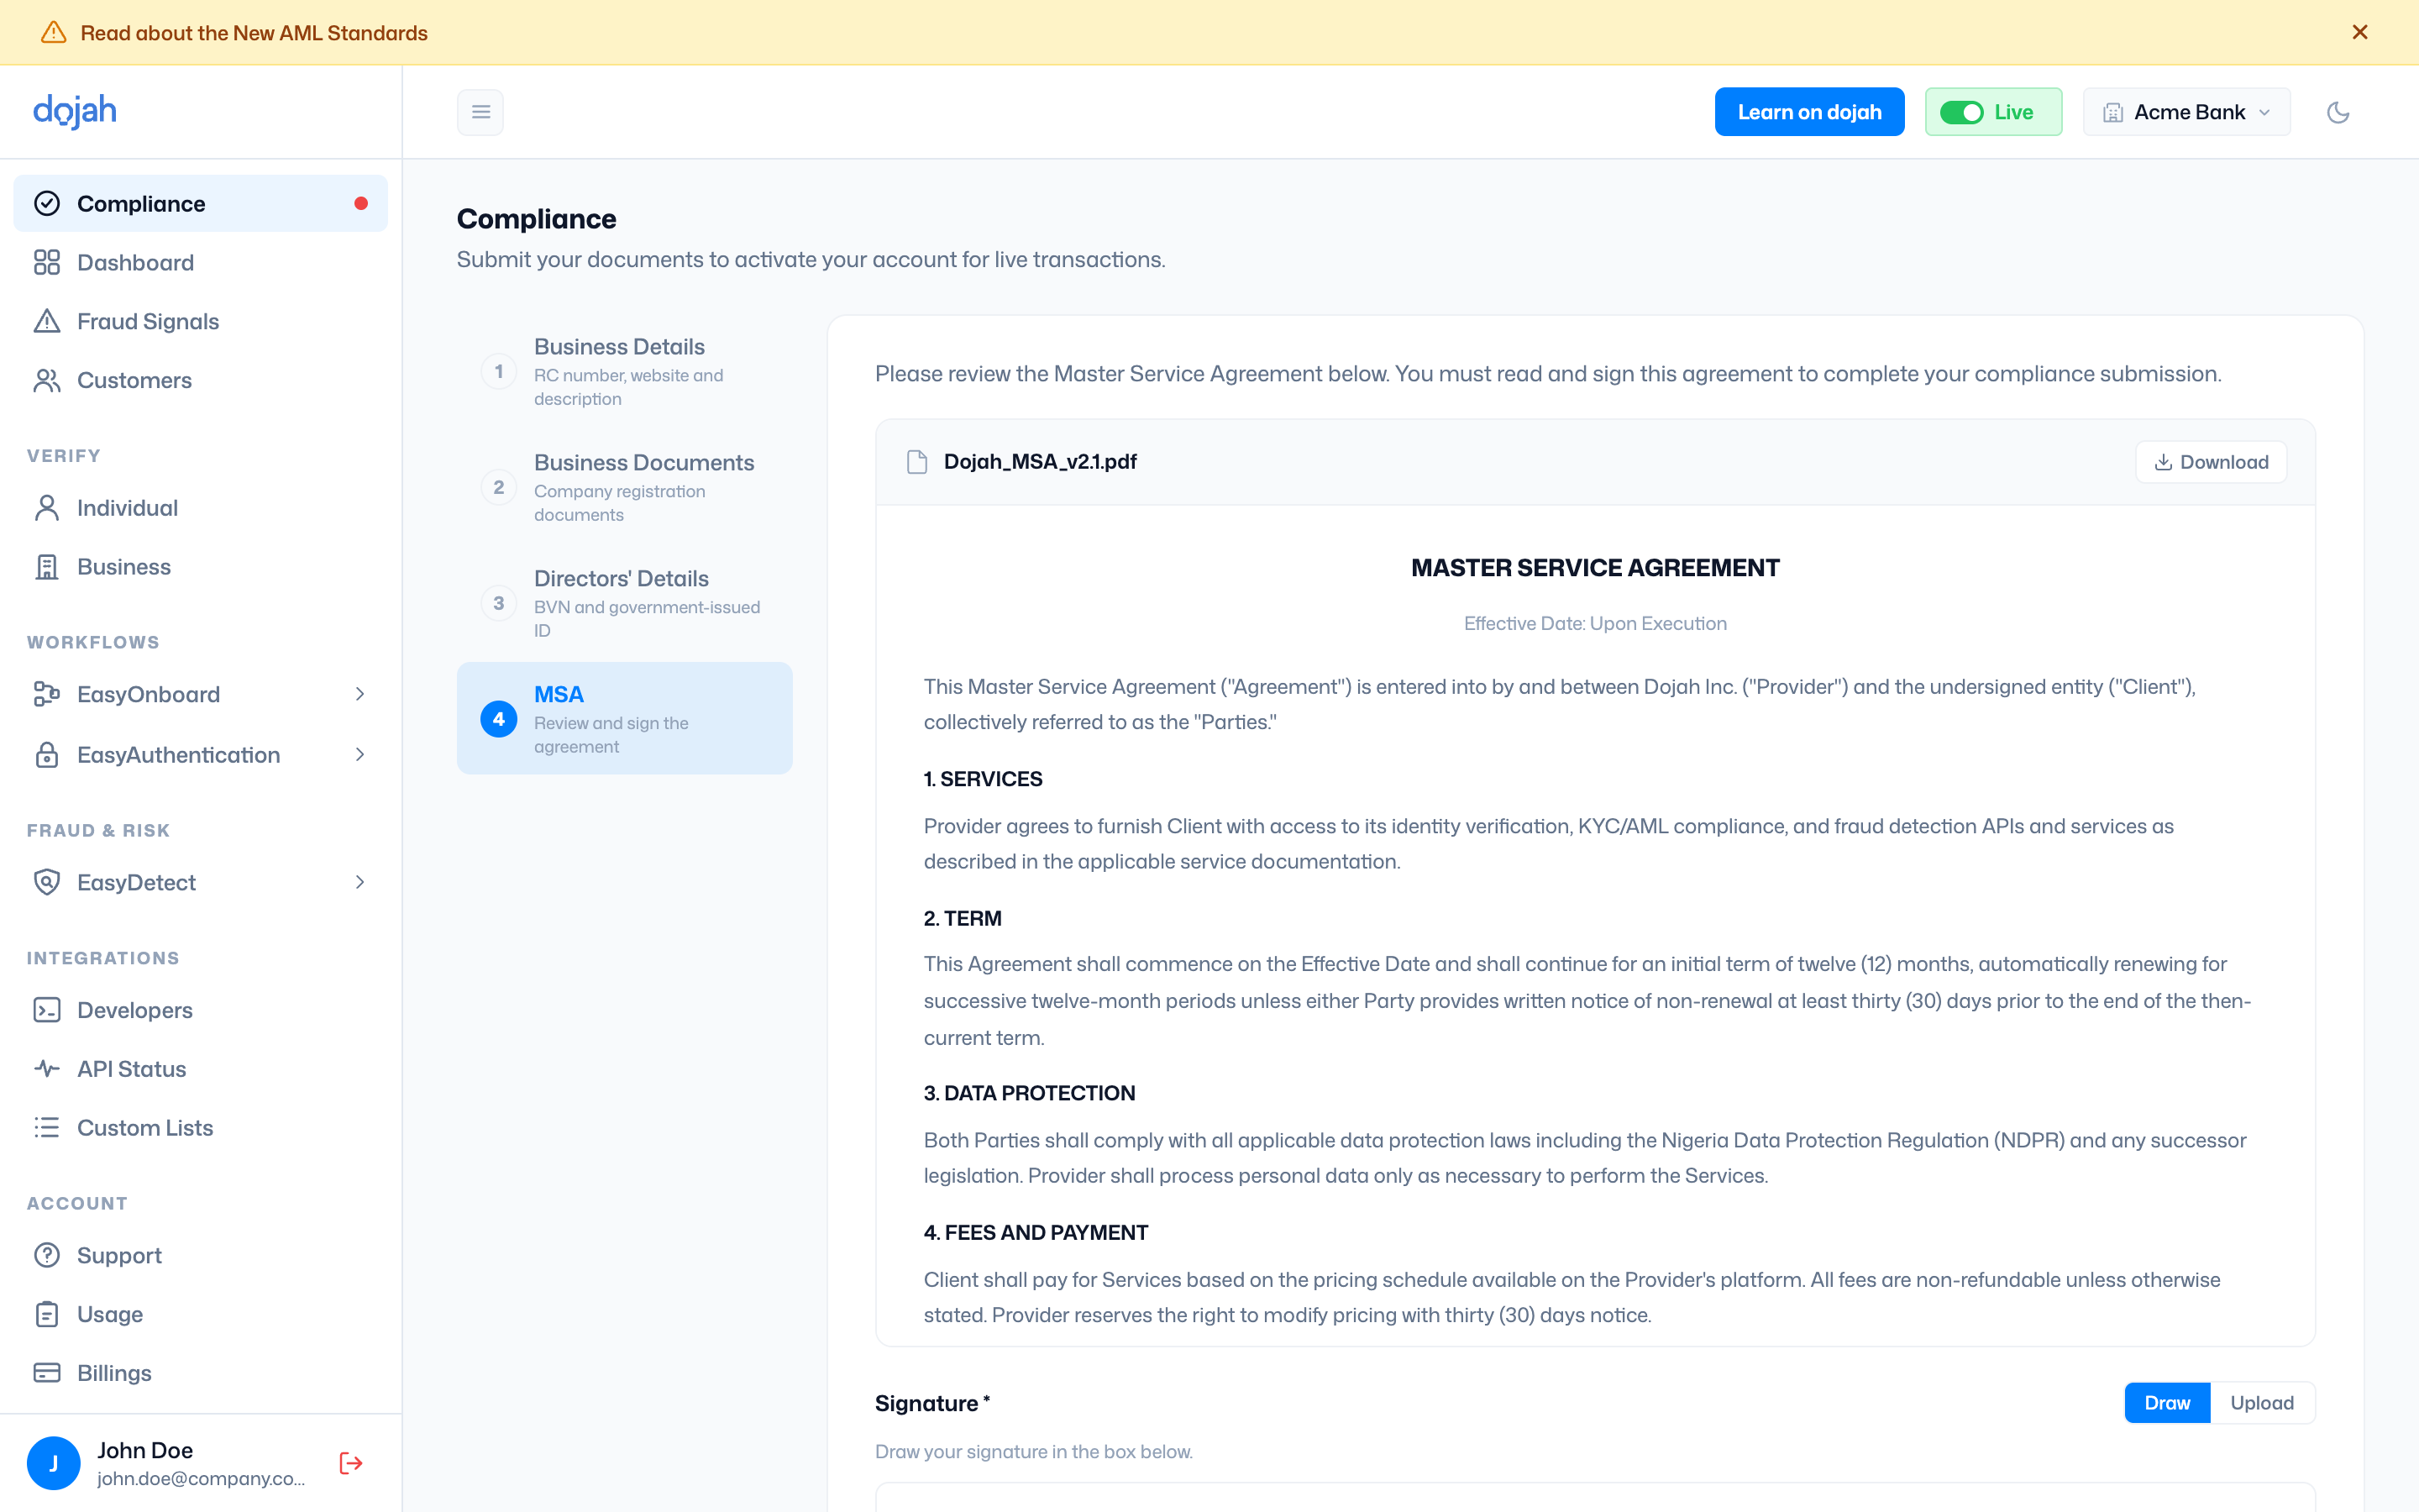Click the step 4 number badge
The height and width of the screenshot is (1512, 2419).
click(499, 719)
